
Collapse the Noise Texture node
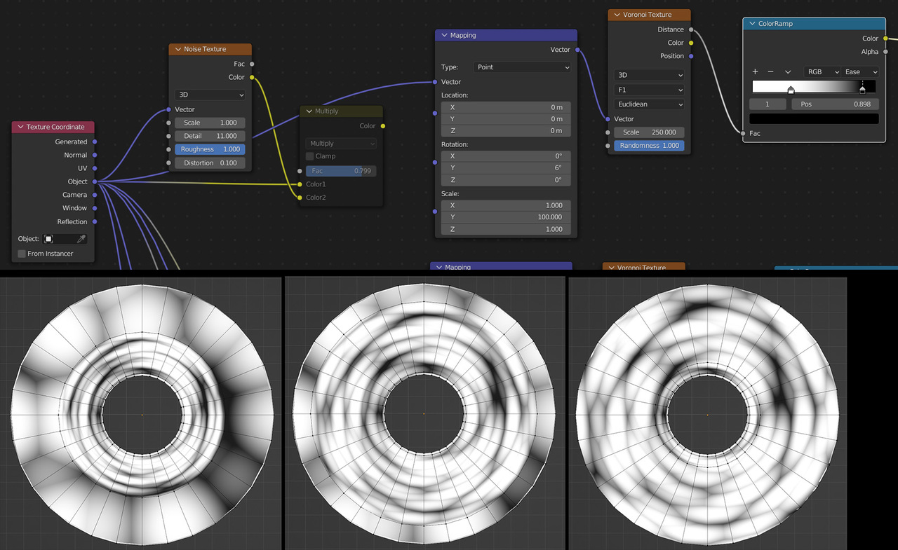pos(177,49)
